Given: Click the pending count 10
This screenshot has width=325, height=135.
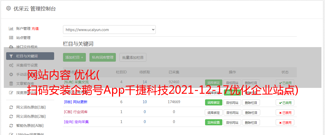Looking at the screenshot, I should click(145, 102).
